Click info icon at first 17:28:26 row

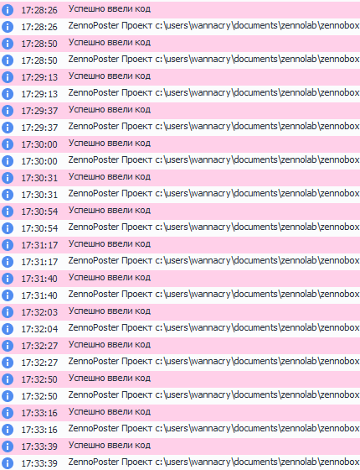[8, 10]
